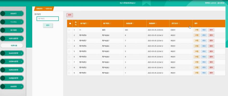The height and width of the screenshot is (96, 228).
Task: Sort by the 用户姓名 column sort icon
Action: [110, 23]
